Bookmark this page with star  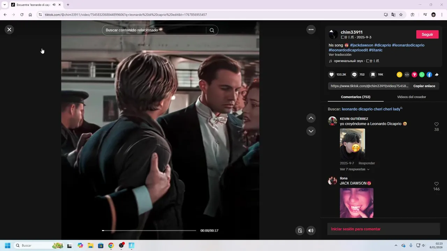click(401, 15)
